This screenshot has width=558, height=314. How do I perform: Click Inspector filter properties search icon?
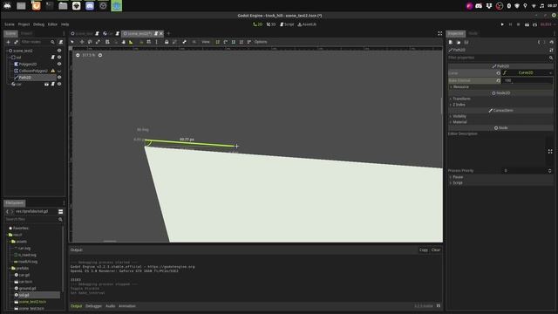[551, 58]
